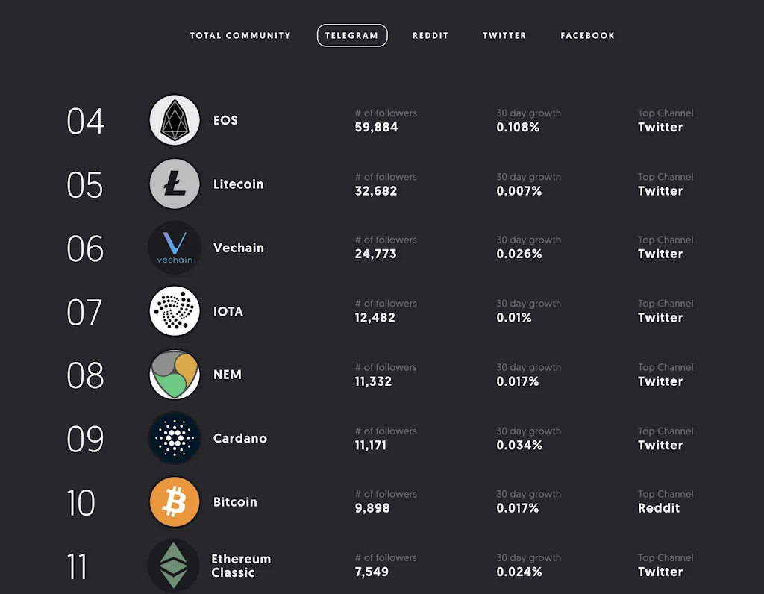The image size is (764, 594).
Task: Click Reddit under Bitcoin's top channel
Action: pos(660,508)
